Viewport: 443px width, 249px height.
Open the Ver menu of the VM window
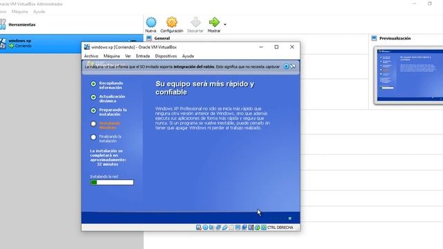click(127, 56)
